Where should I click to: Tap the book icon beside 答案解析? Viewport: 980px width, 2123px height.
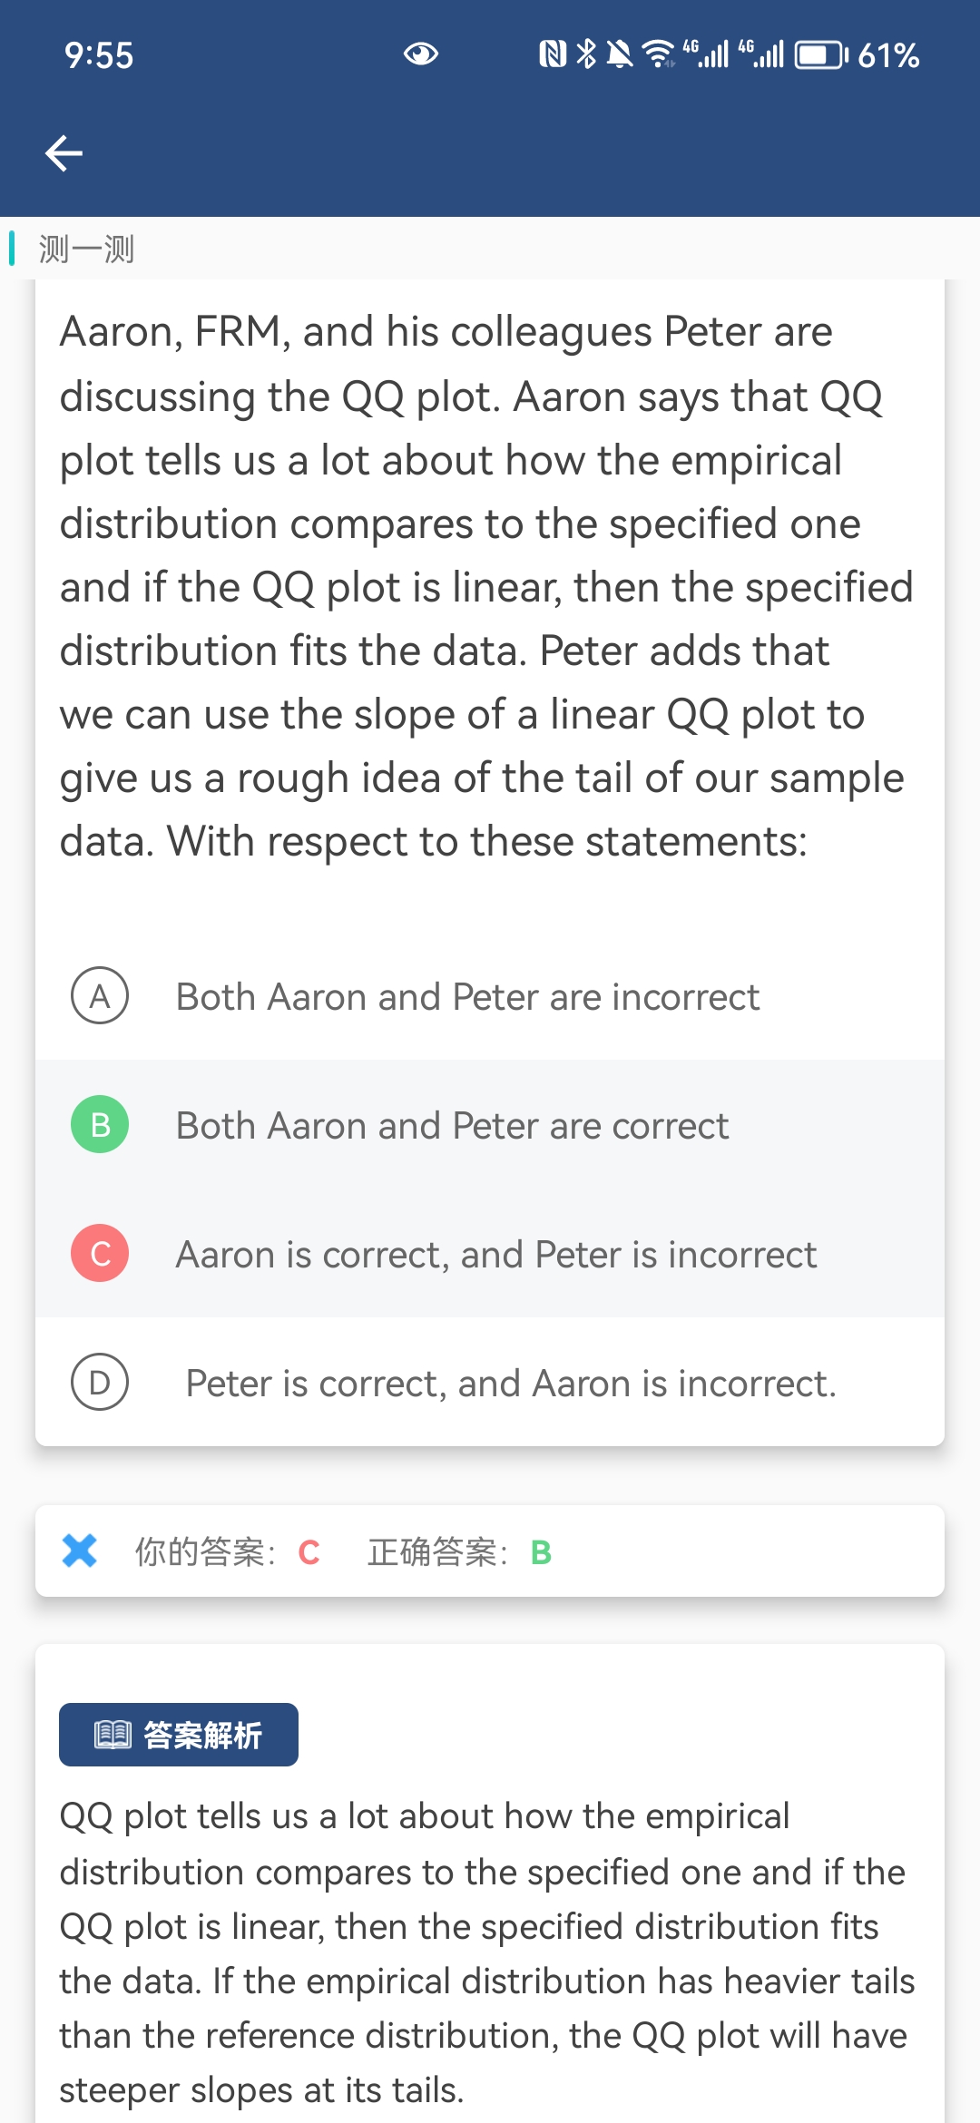(x=113, y=1735)
